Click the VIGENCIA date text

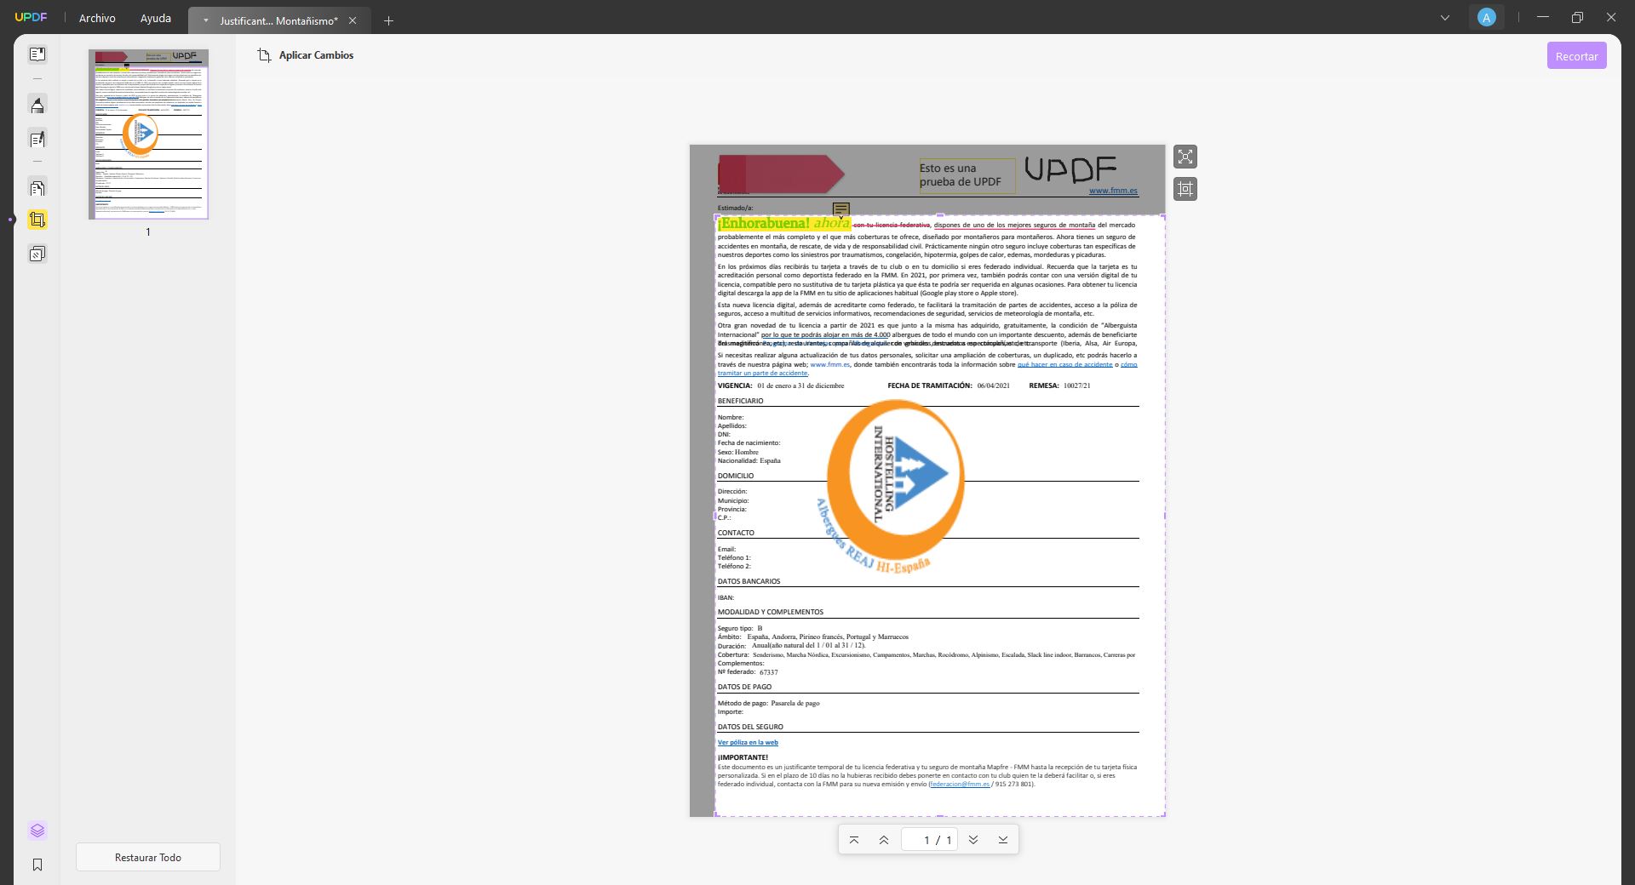(781, 386)
